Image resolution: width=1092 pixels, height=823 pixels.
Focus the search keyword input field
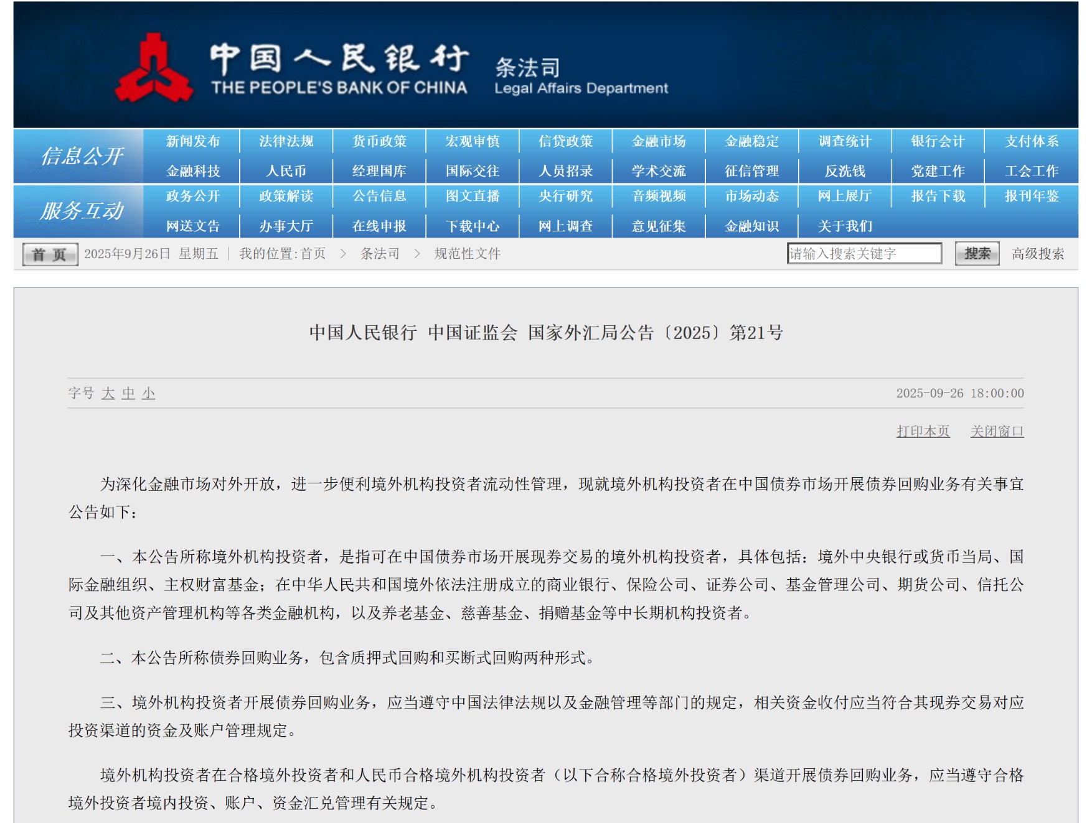click(864, 253)
